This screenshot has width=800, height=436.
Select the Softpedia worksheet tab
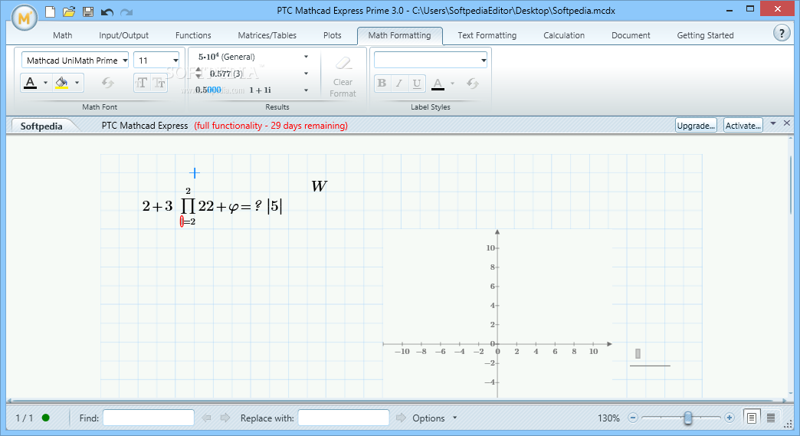click(41, 126)
